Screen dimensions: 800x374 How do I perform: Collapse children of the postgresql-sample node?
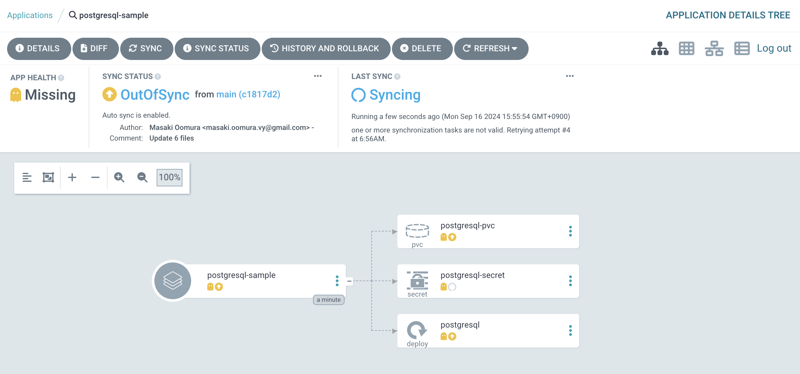tap(349, 281)
